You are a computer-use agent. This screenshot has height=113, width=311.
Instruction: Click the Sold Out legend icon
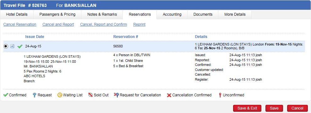click(91, 95)
